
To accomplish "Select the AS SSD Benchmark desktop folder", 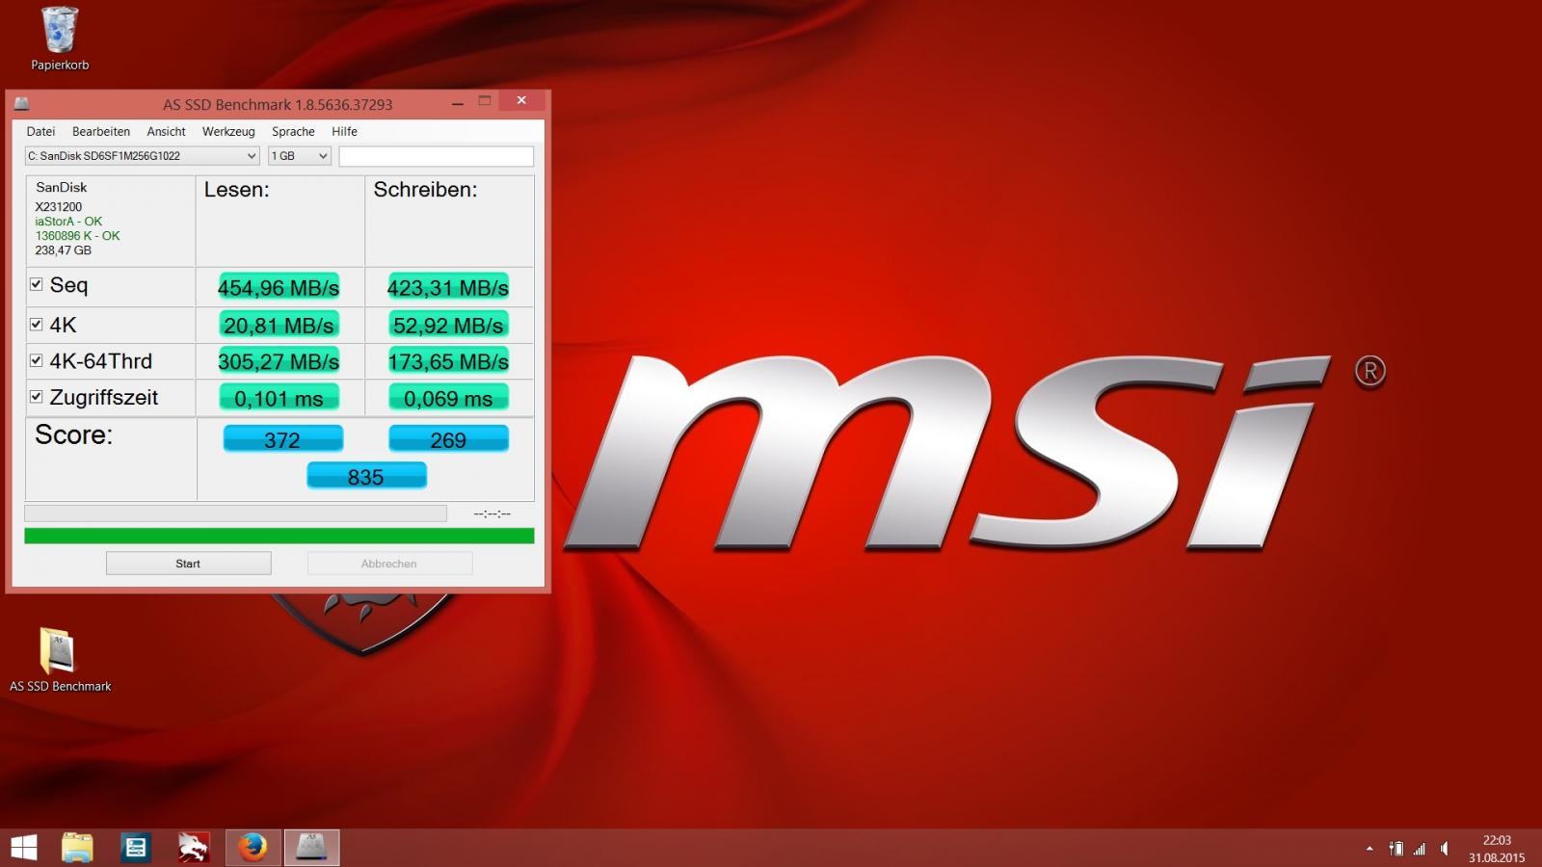I will (x=60, y=660).
